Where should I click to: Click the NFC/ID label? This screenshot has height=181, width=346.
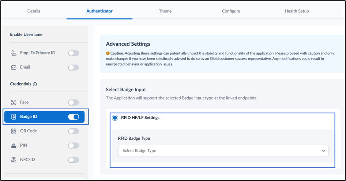pos(27,159)
